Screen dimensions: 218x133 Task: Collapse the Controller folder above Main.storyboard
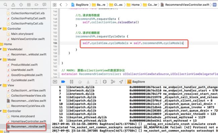(1, 29)
